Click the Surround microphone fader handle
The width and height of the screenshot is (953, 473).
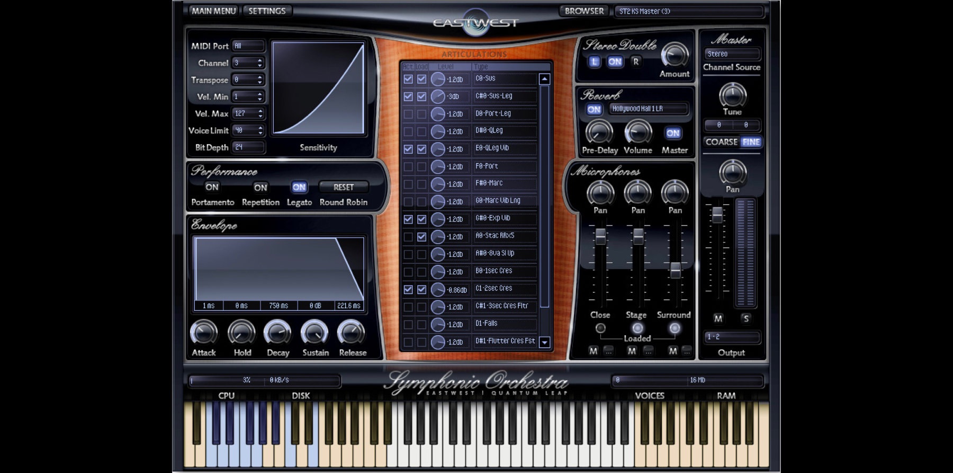point(676,270)
